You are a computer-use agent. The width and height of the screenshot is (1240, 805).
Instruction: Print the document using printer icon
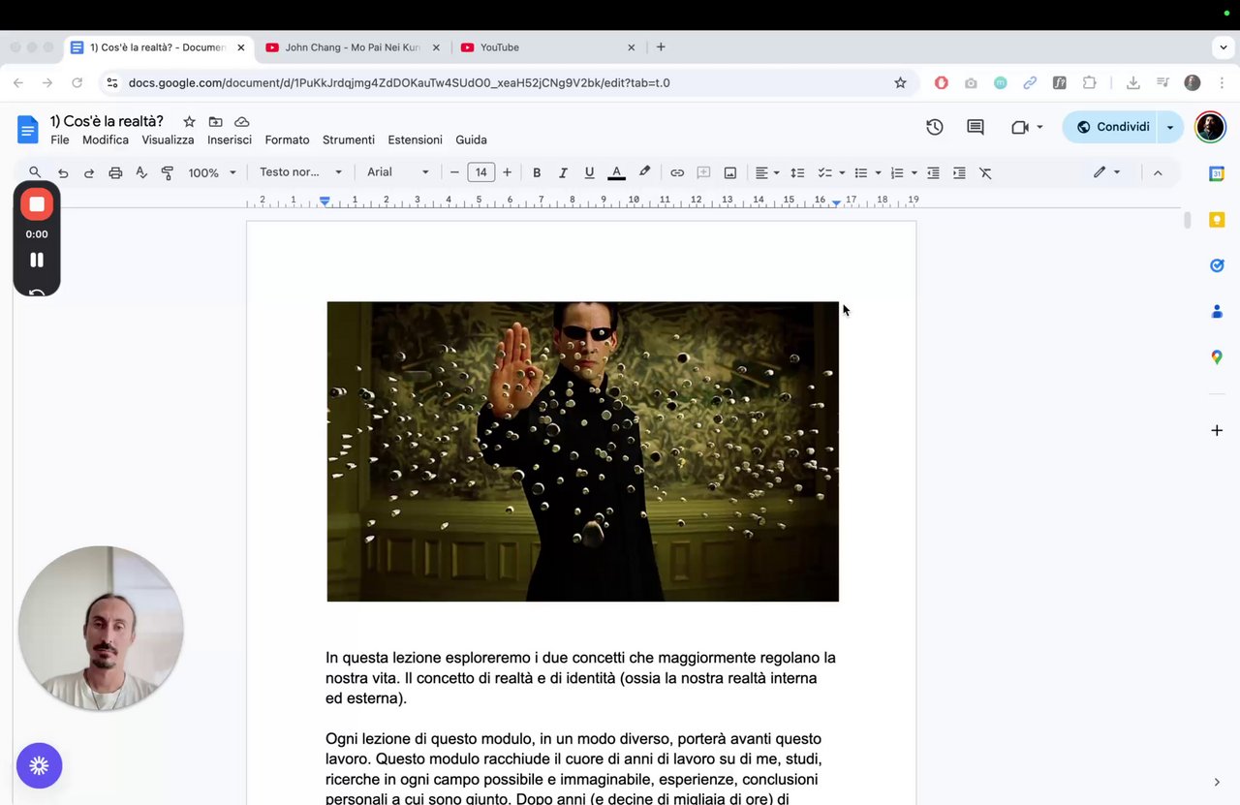coord(115,172)
